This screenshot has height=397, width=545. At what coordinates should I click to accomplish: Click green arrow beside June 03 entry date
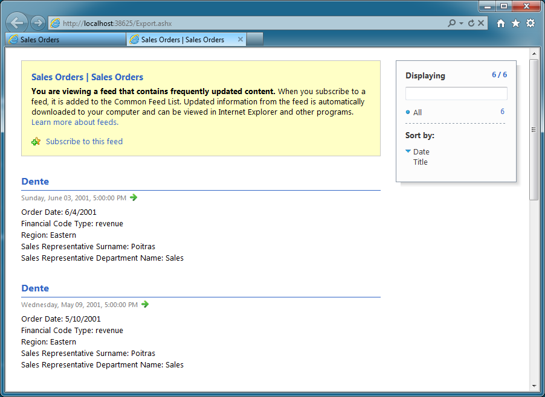(x=134, y=197)
